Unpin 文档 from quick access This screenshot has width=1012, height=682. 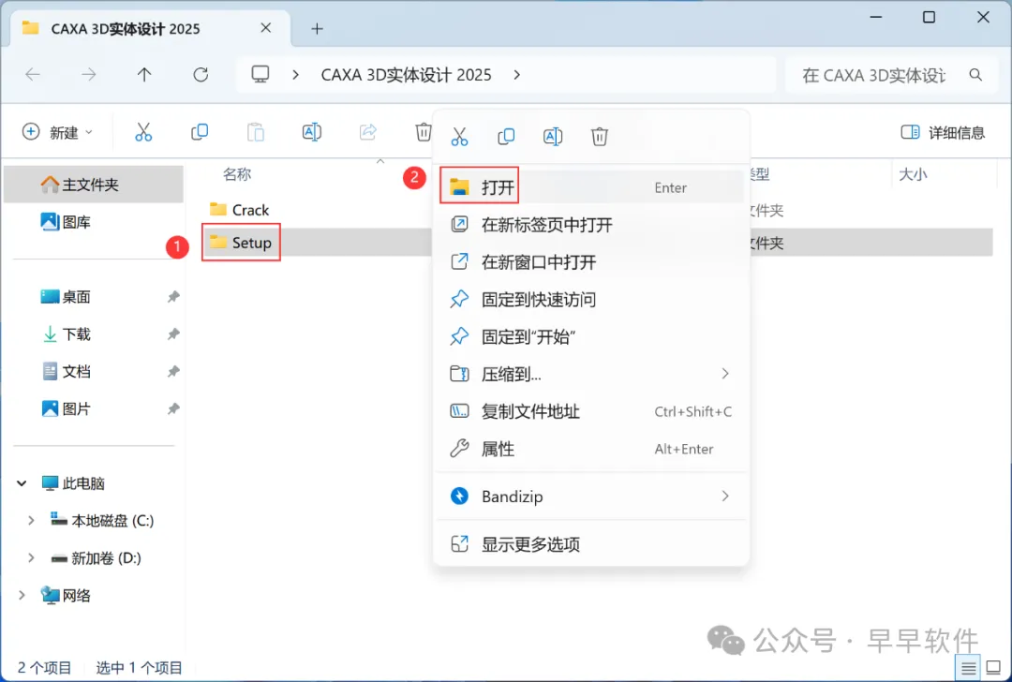point(173,372)
